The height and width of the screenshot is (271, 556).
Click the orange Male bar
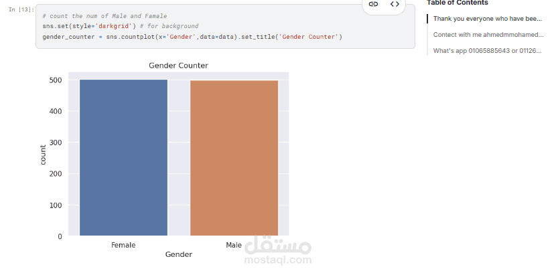(x=234, y=158)
